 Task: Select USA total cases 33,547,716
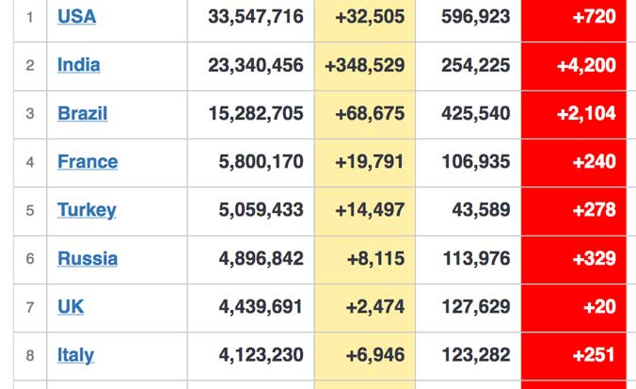coord(256,17)
